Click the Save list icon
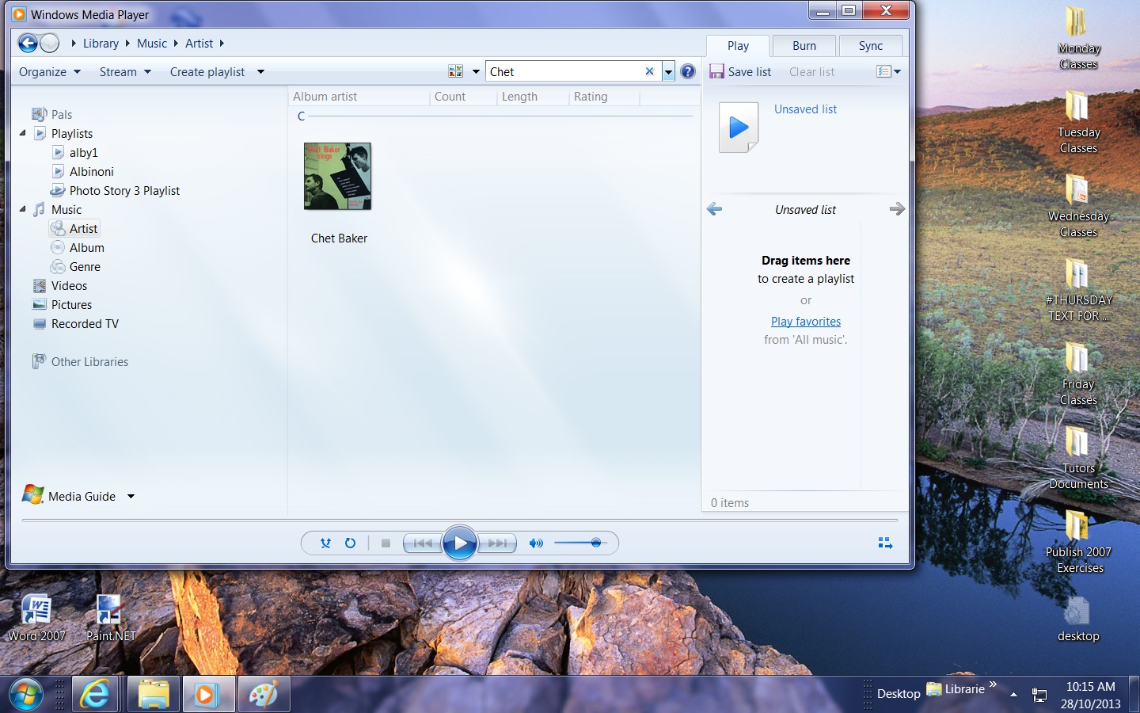 point(717,71)
